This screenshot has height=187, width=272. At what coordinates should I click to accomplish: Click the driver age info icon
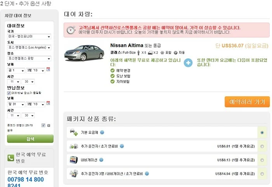pyautogui.click(x=49, y=125)
